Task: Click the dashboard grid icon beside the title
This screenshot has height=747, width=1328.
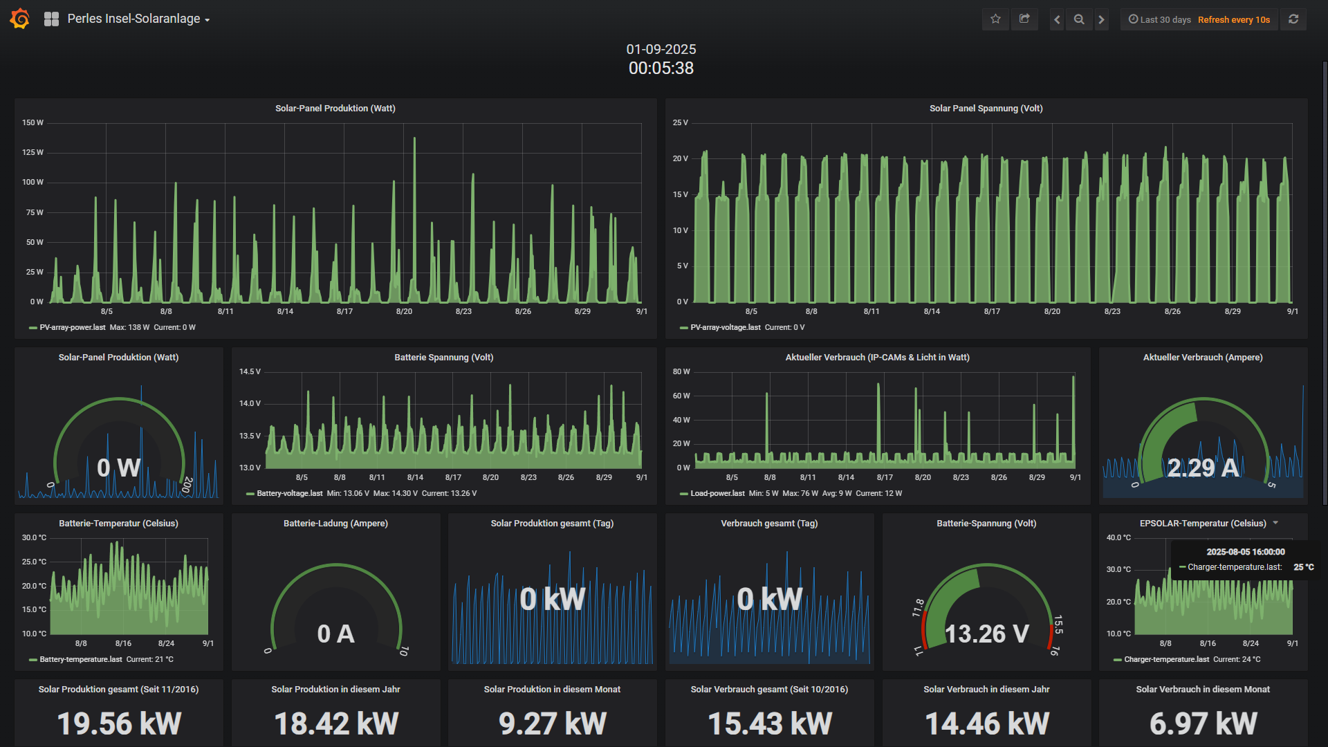Action: (51, 19)
